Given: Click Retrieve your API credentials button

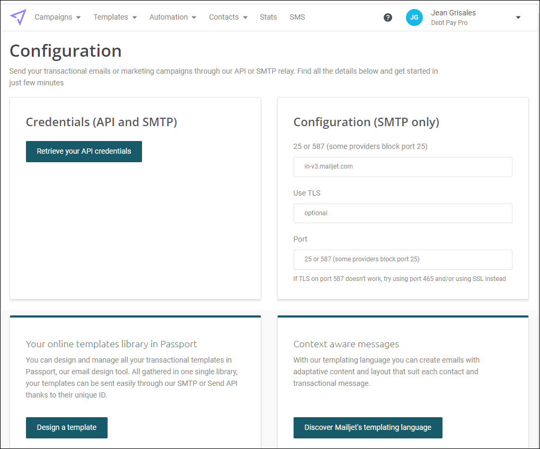Looking at the screenshot, I should 84,151.
